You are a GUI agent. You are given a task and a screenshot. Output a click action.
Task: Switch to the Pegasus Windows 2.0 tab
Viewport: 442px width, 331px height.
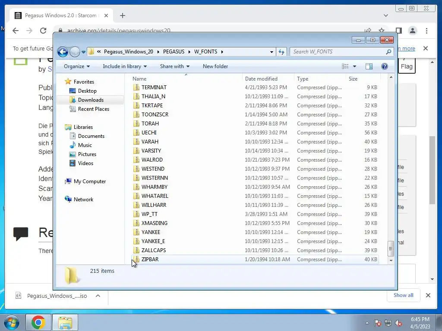pyautogui.click(x=61, y=16)
